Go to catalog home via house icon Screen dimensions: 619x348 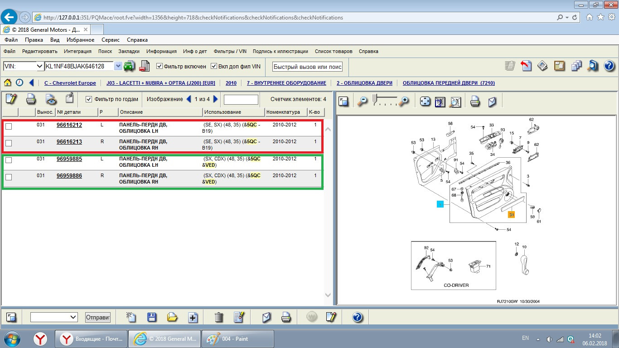coord(8,83)
